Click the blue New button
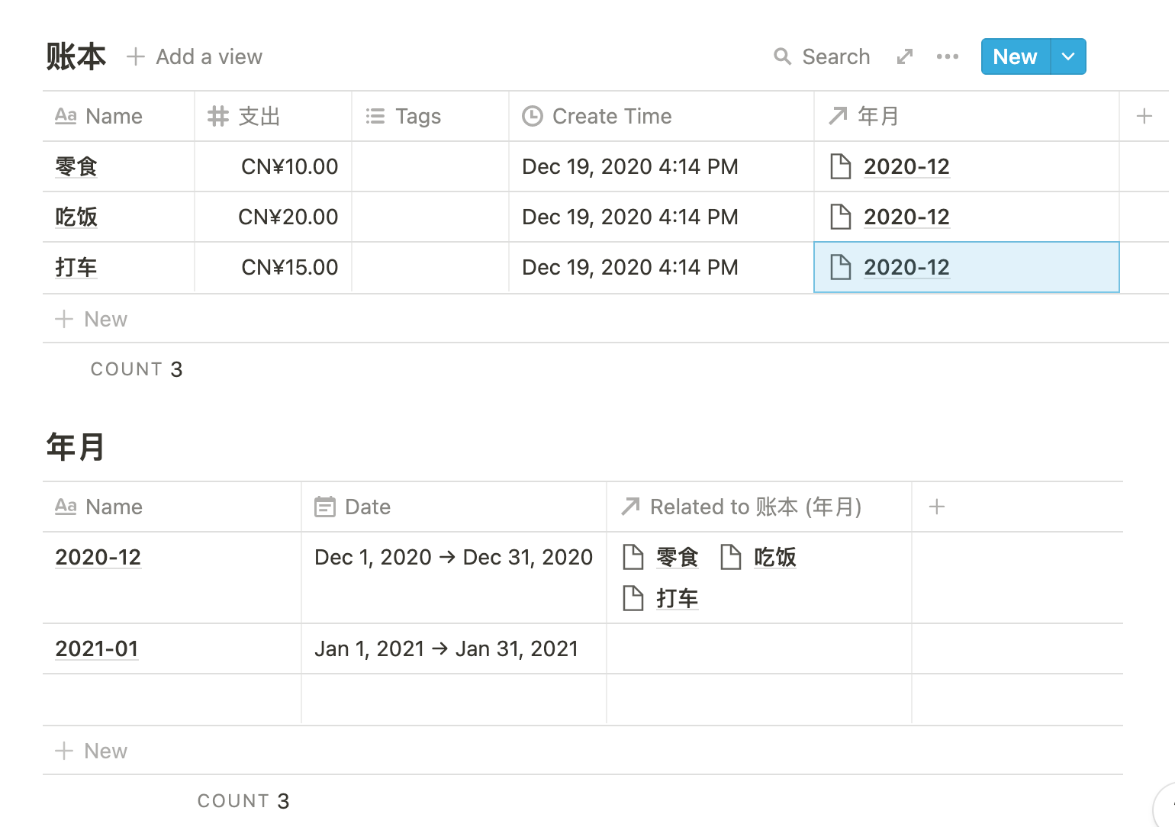 click(1015, 56)
